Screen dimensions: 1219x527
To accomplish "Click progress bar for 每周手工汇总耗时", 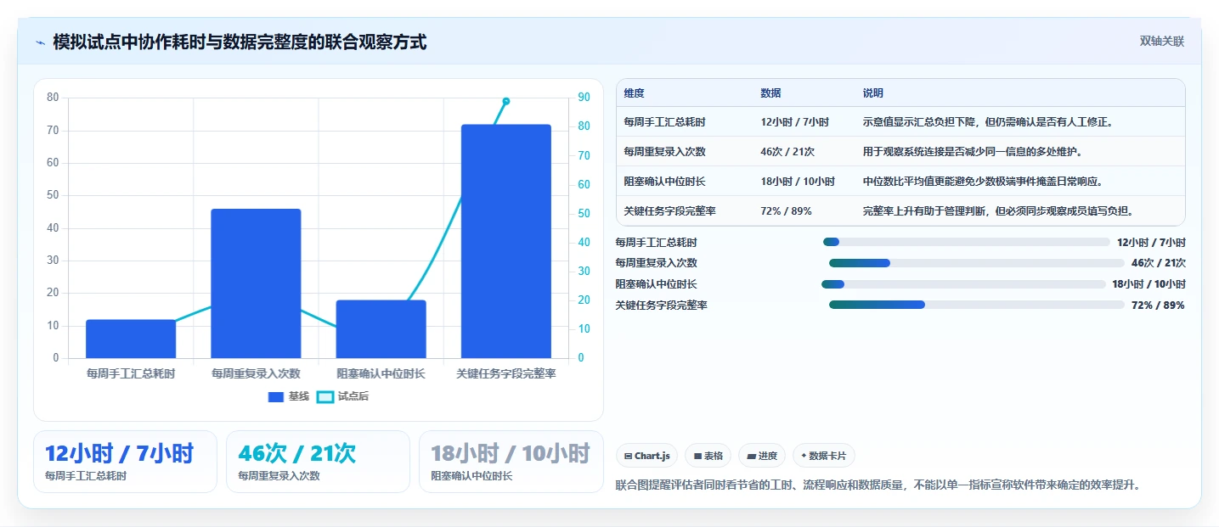I will tap(967, 242).
